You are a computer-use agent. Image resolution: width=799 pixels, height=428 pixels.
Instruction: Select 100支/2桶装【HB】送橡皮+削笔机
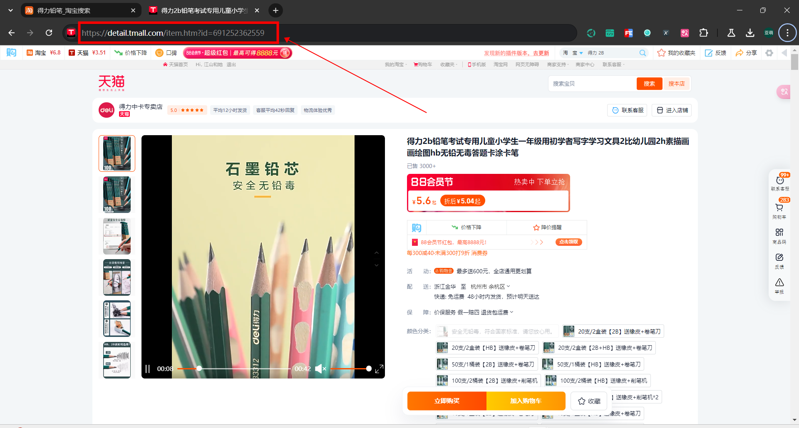(598, 381)
